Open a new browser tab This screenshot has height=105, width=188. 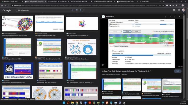[x=164, y=2]
